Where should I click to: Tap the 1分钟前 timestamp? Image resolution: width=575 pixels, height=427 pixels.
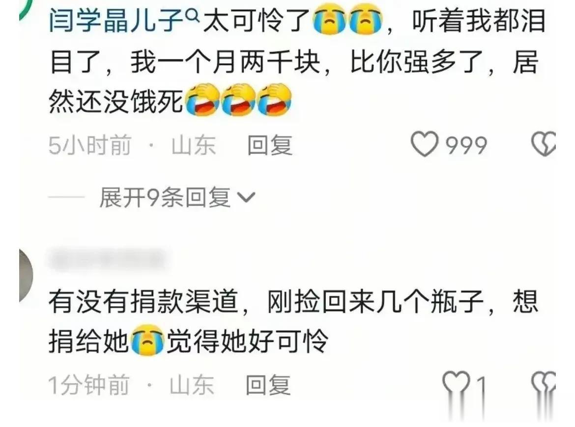coord(89,385)
